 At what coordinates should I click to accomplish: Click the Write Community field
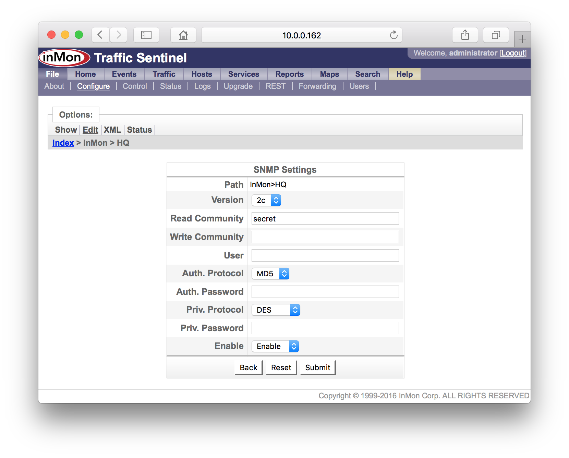[325, 237]
